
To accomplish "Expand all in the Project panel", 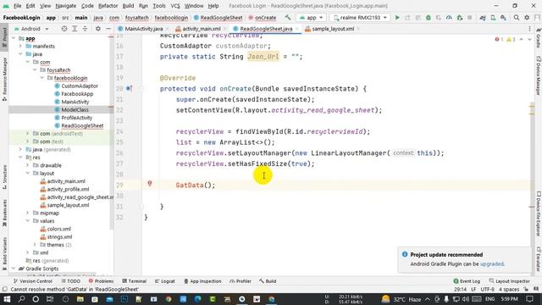I will pyautogui.click(x=75, y=29).
